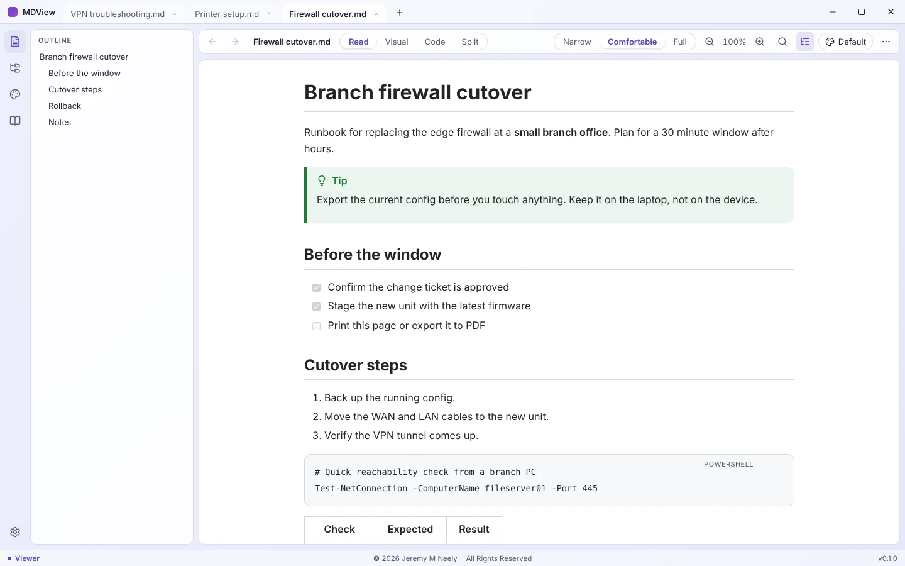Switch to Visual view mode

tap(397, 42)
